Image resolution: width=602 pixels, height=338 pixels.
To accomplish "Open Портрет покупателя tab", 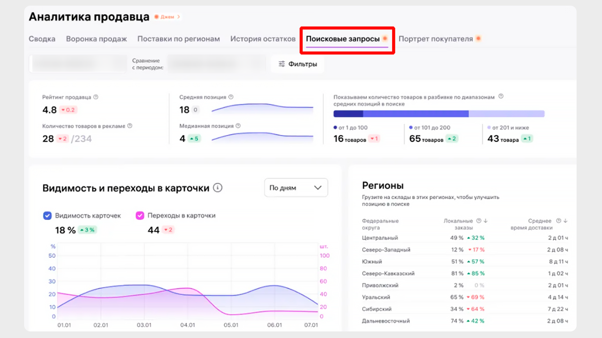I will (x=436, y=39).
